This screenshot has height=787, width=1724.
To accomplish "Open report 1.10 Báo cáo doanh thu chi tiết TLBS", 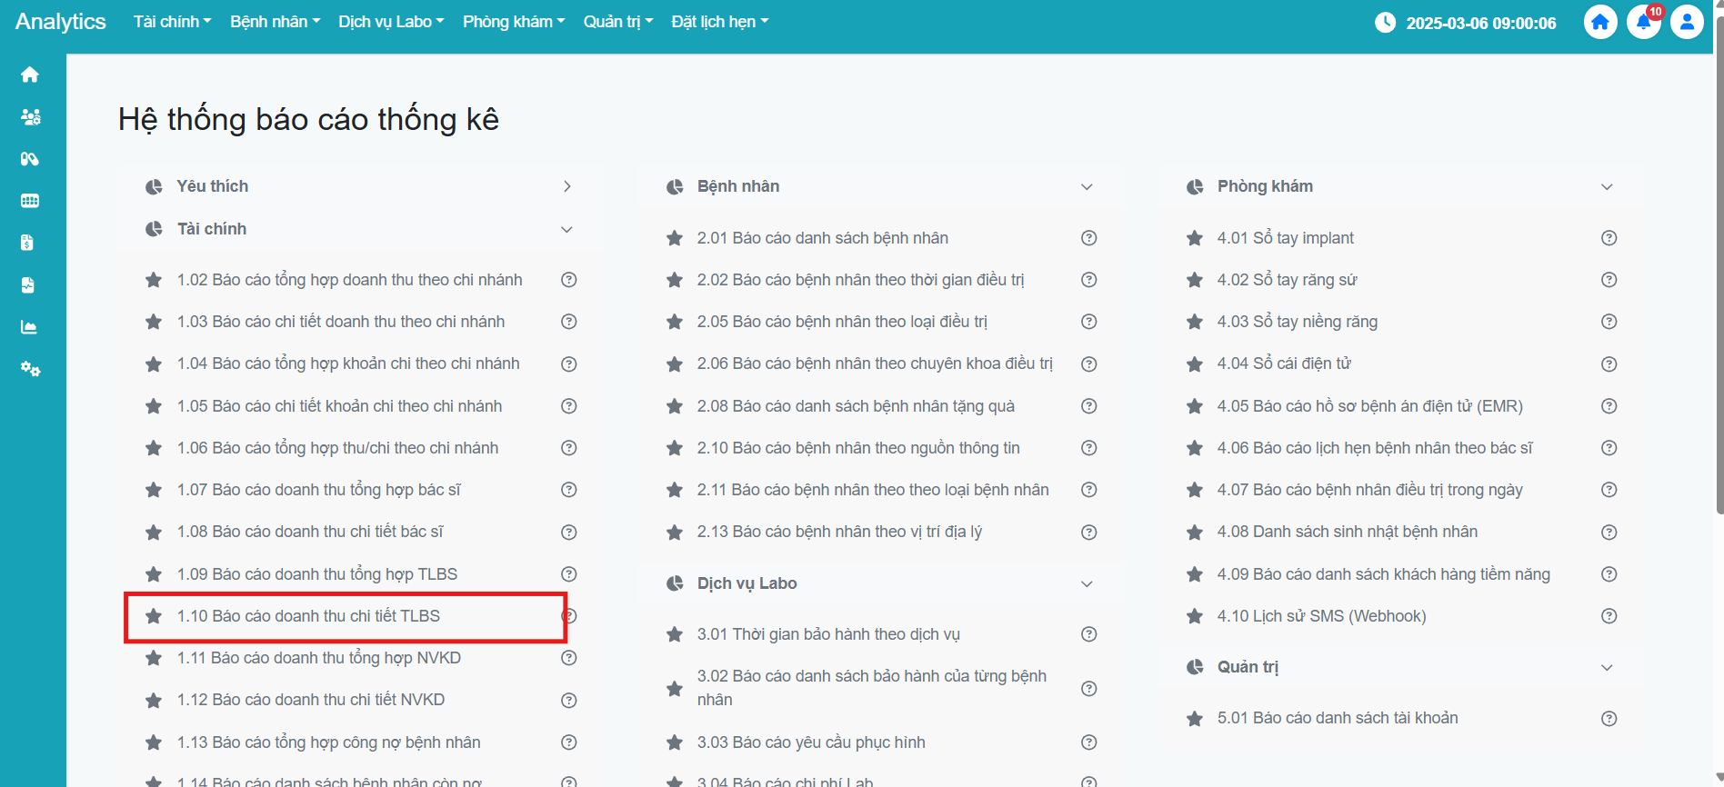I will coord(308,616).
